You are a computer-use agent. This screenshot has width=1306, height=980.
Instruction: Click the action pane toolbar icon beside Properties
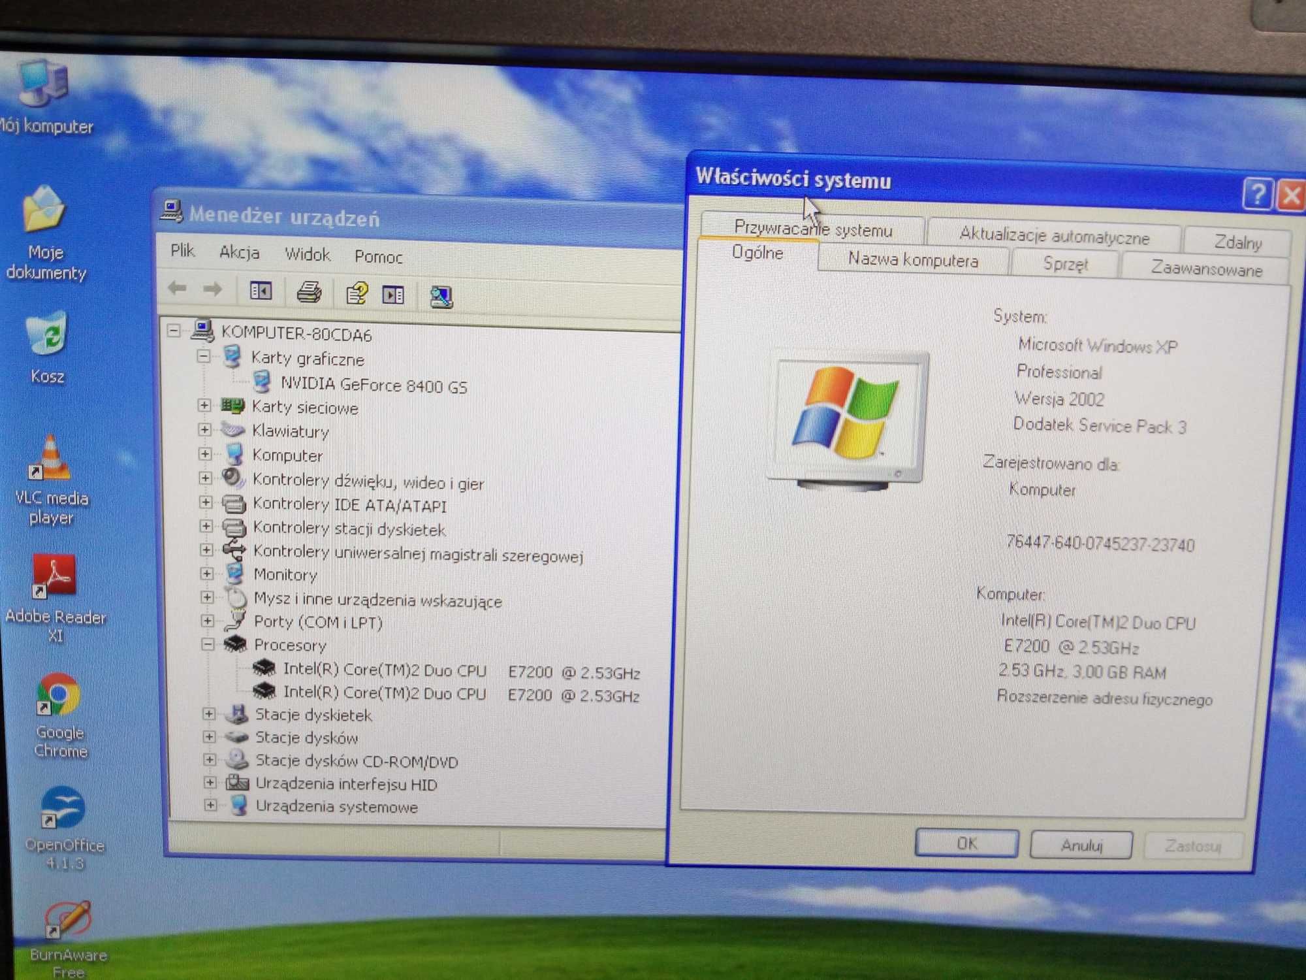click(393, 295)
